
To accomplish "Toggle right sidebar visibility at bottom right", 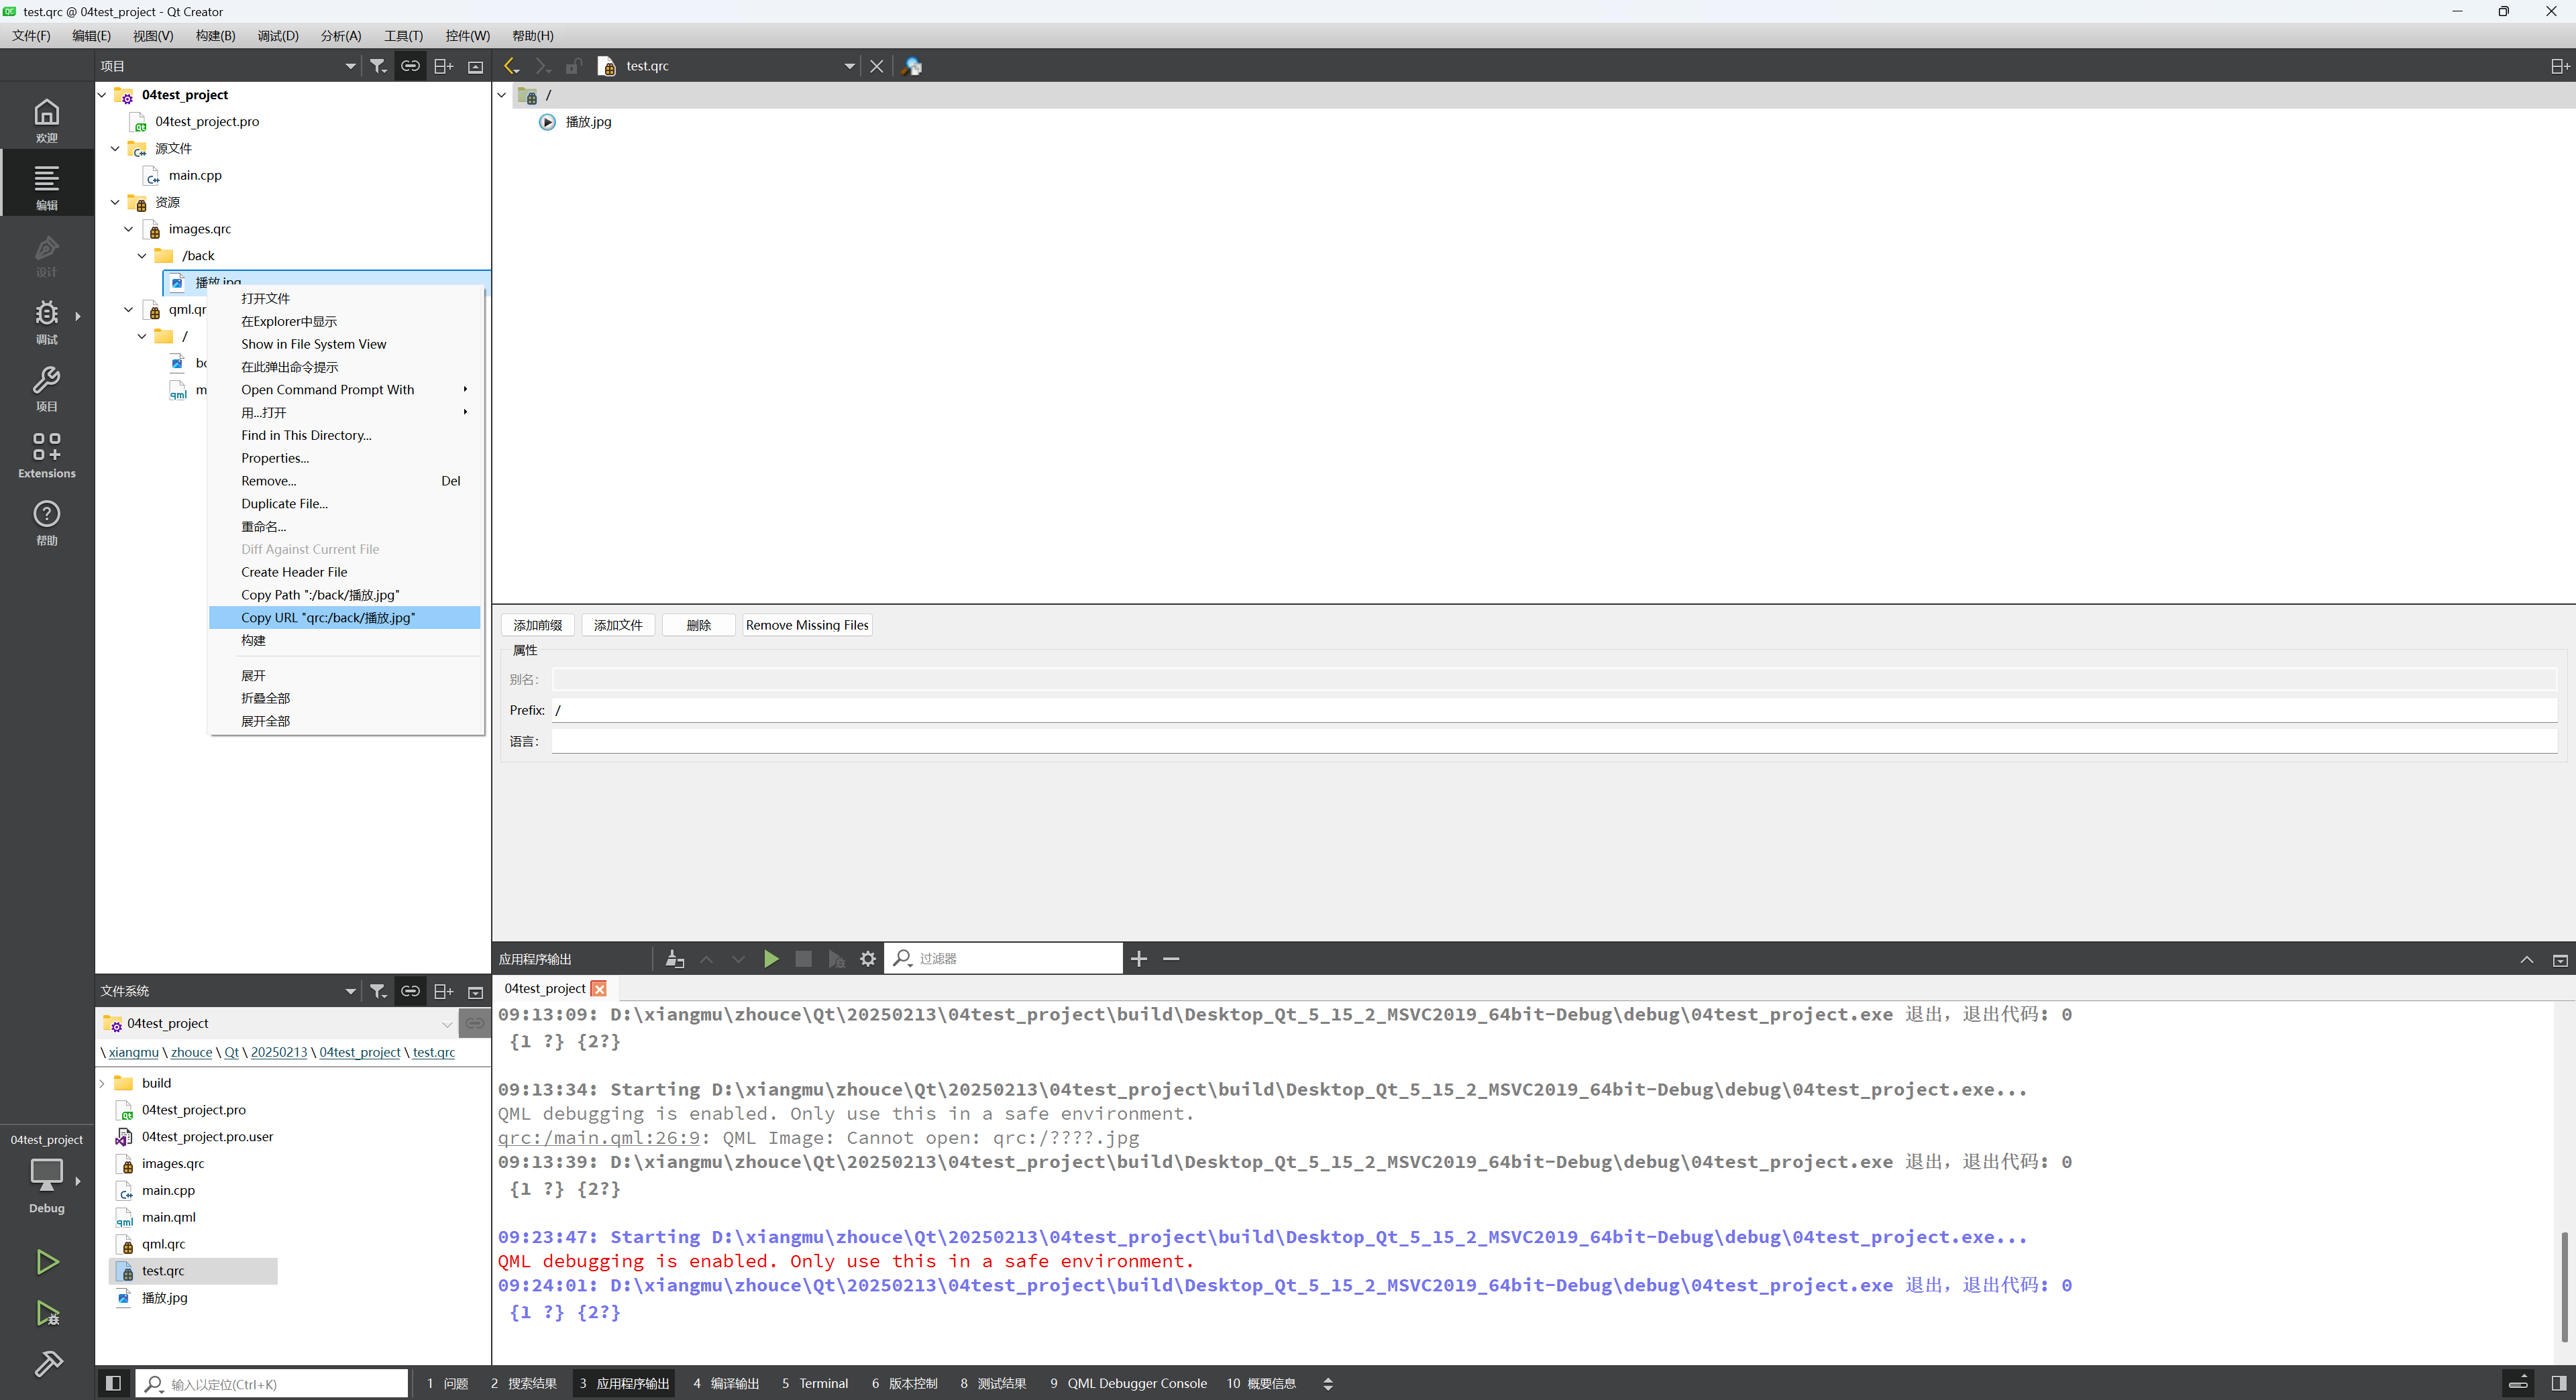I will 2558,1383.
